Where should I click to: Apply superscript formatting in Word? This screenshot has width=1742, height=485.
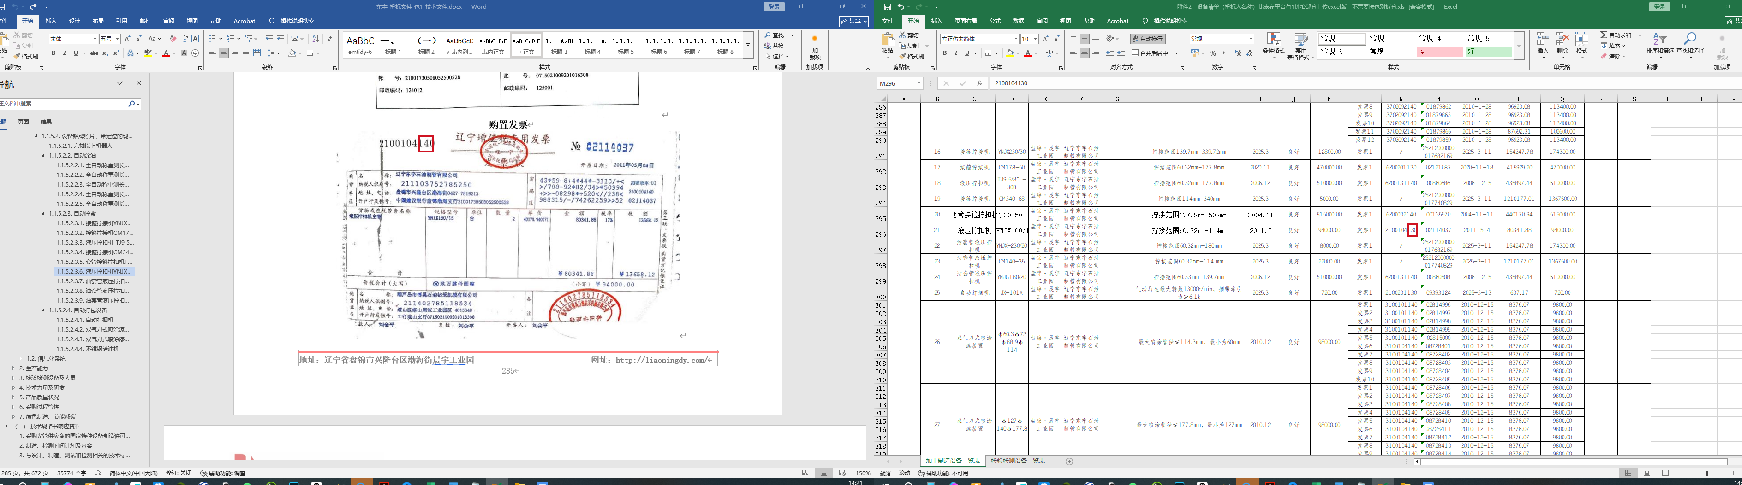click(116, 53)
